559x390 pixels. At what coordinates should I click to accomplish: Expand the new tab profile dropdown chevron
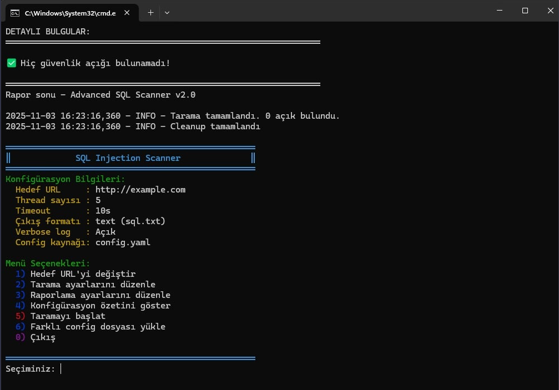point(167,12)
